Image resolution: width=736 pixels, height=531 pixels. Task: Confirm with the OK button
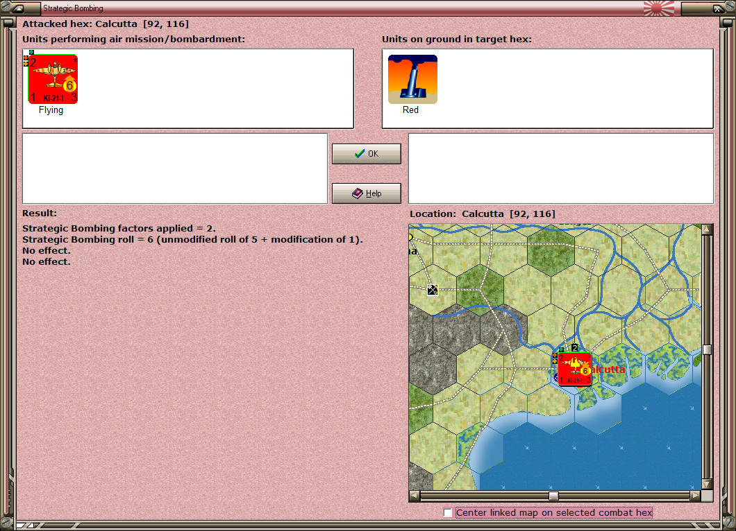pos(366,154)
